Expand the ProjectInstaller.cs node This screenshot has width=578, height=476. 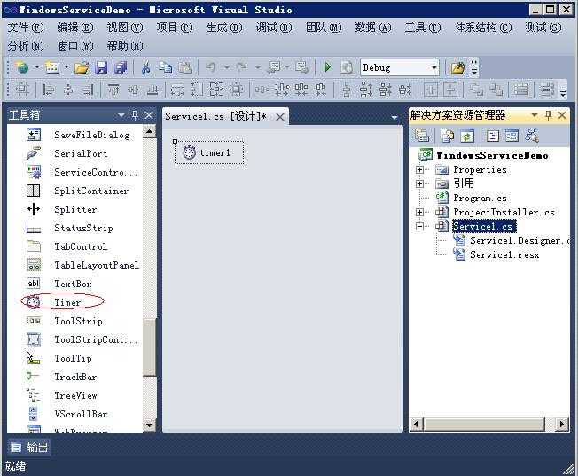click(x=419, y=212)
